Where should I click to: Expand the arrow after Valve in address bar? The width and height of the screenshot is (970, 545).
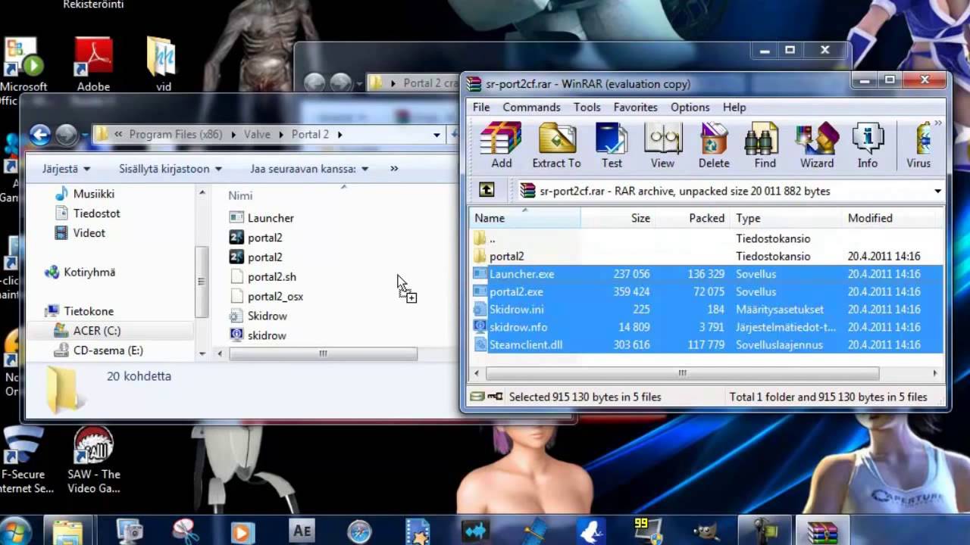point(281,135)
